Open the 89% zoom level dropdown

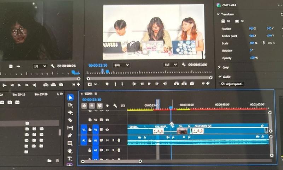(121, 65)
